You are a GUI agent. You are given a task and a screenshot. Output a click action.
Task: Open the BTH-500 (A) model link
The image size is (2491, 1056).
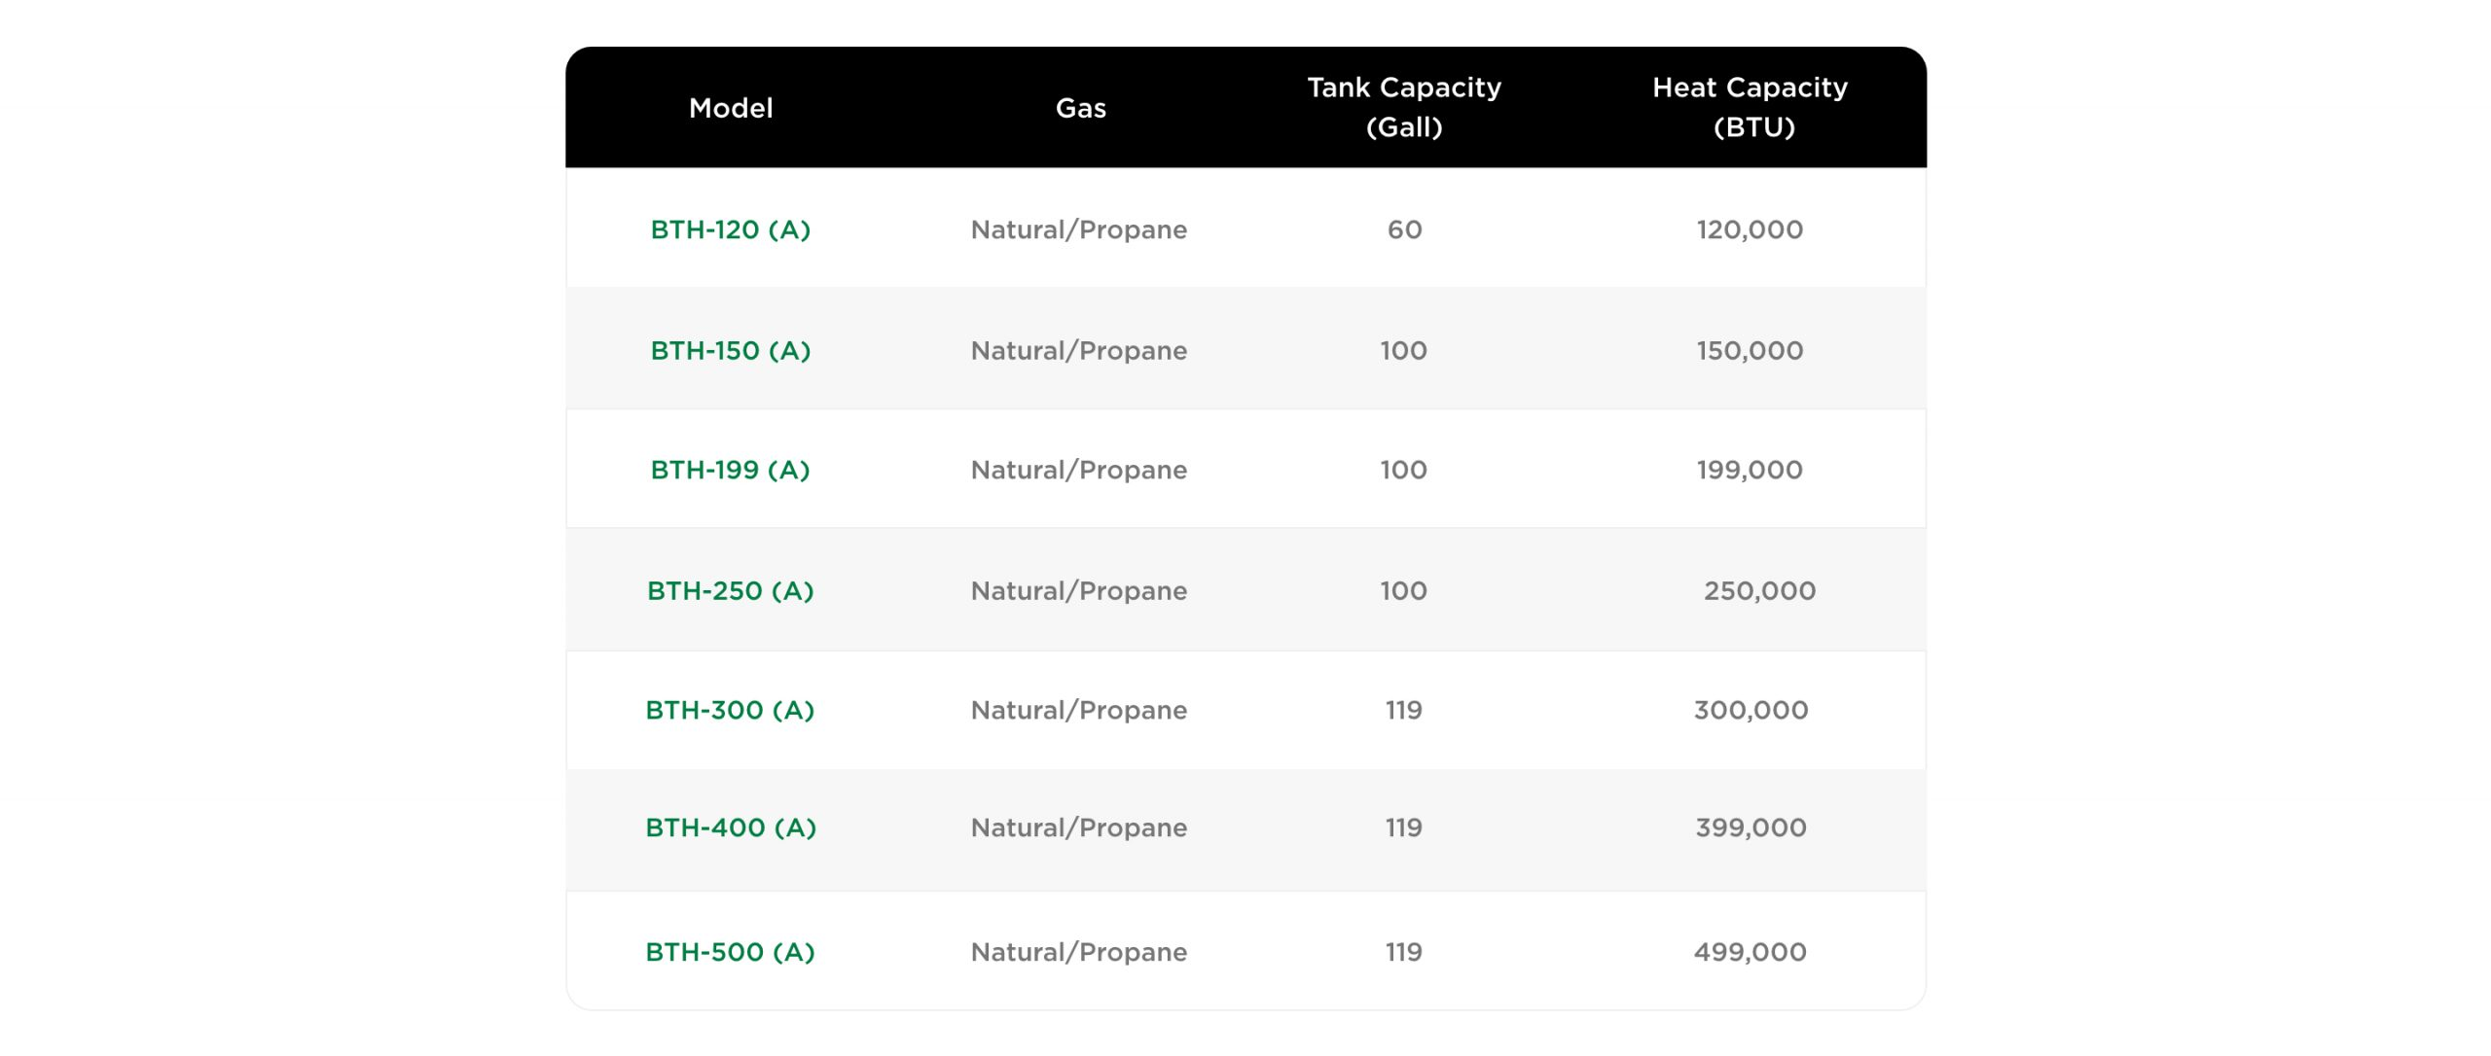pyautogui.click(x=730, y=952)
